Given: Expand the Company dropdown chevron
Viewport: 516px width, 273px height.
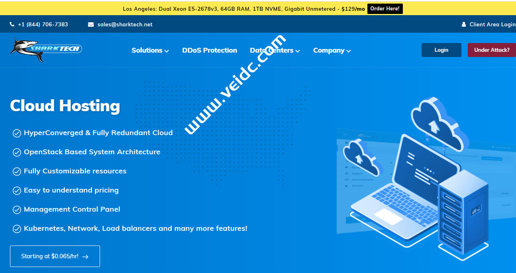Looking at the screenshot, I should 349,51.
